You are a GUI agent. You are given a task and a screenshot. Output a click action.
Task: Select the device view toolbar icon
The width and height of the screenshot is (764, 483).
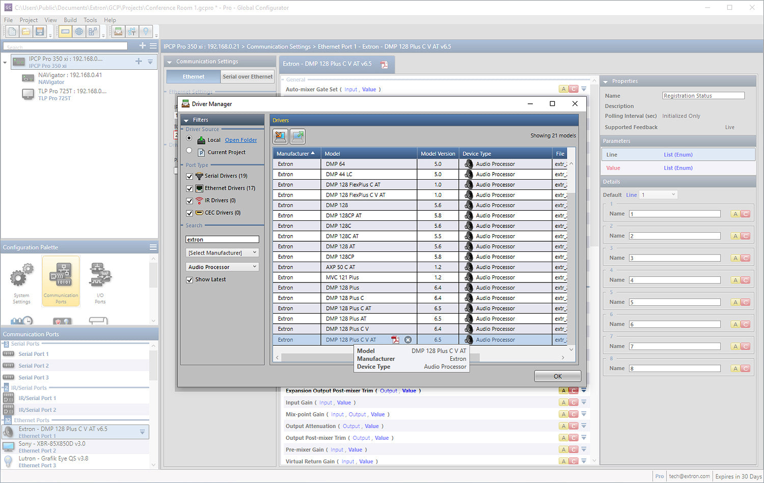click(x=65, y=32)
